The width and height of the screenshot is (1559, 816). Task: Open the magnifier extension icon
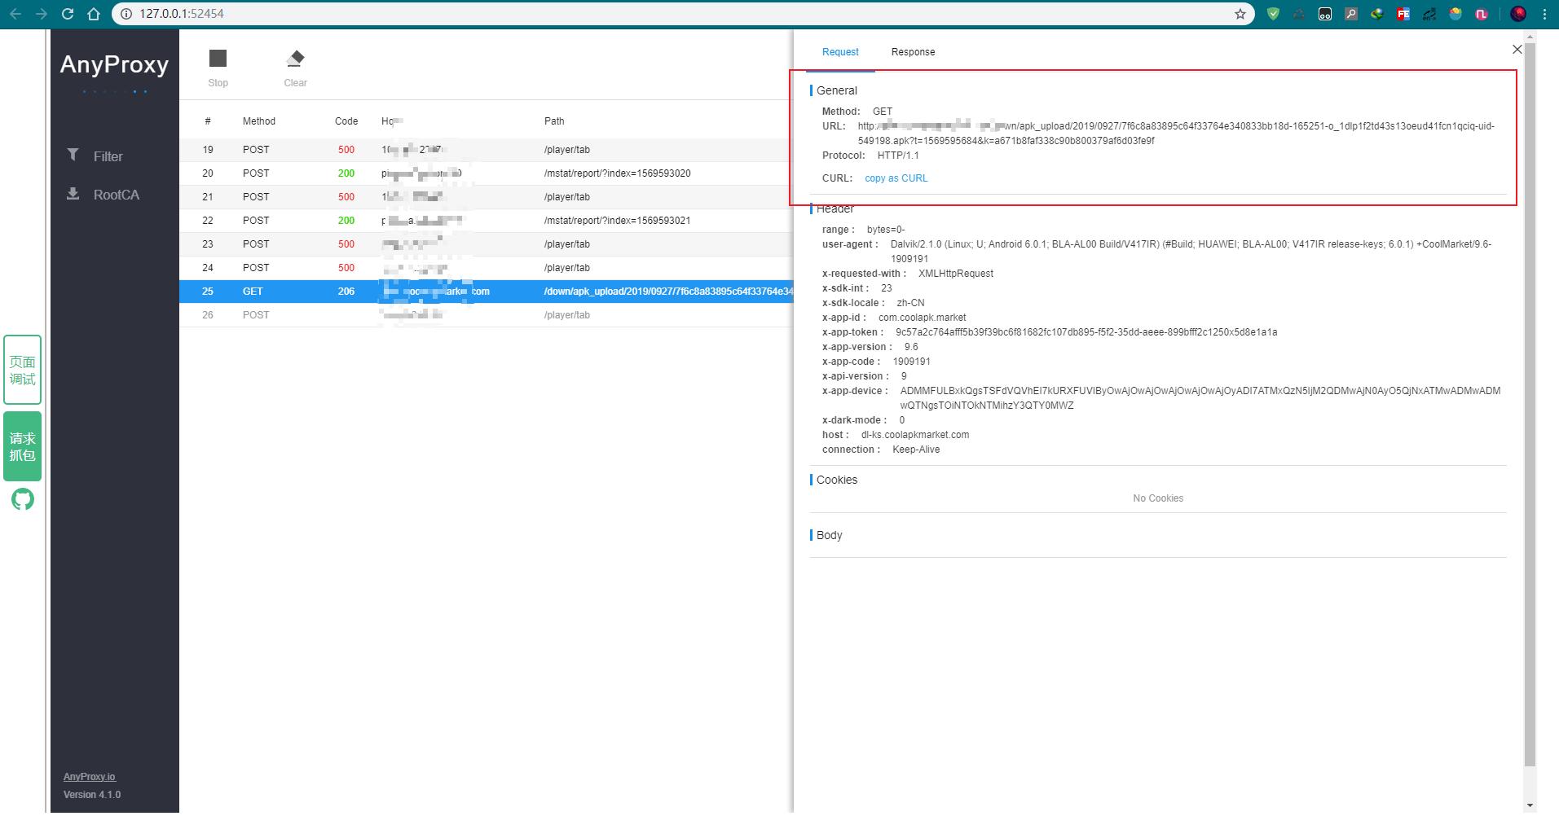(1351, 14)
